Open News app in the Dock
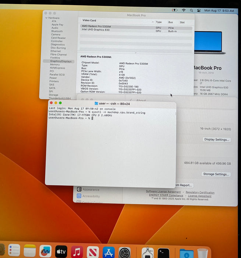The height and width of the screenshot is (258, 241). pos(93,252)
